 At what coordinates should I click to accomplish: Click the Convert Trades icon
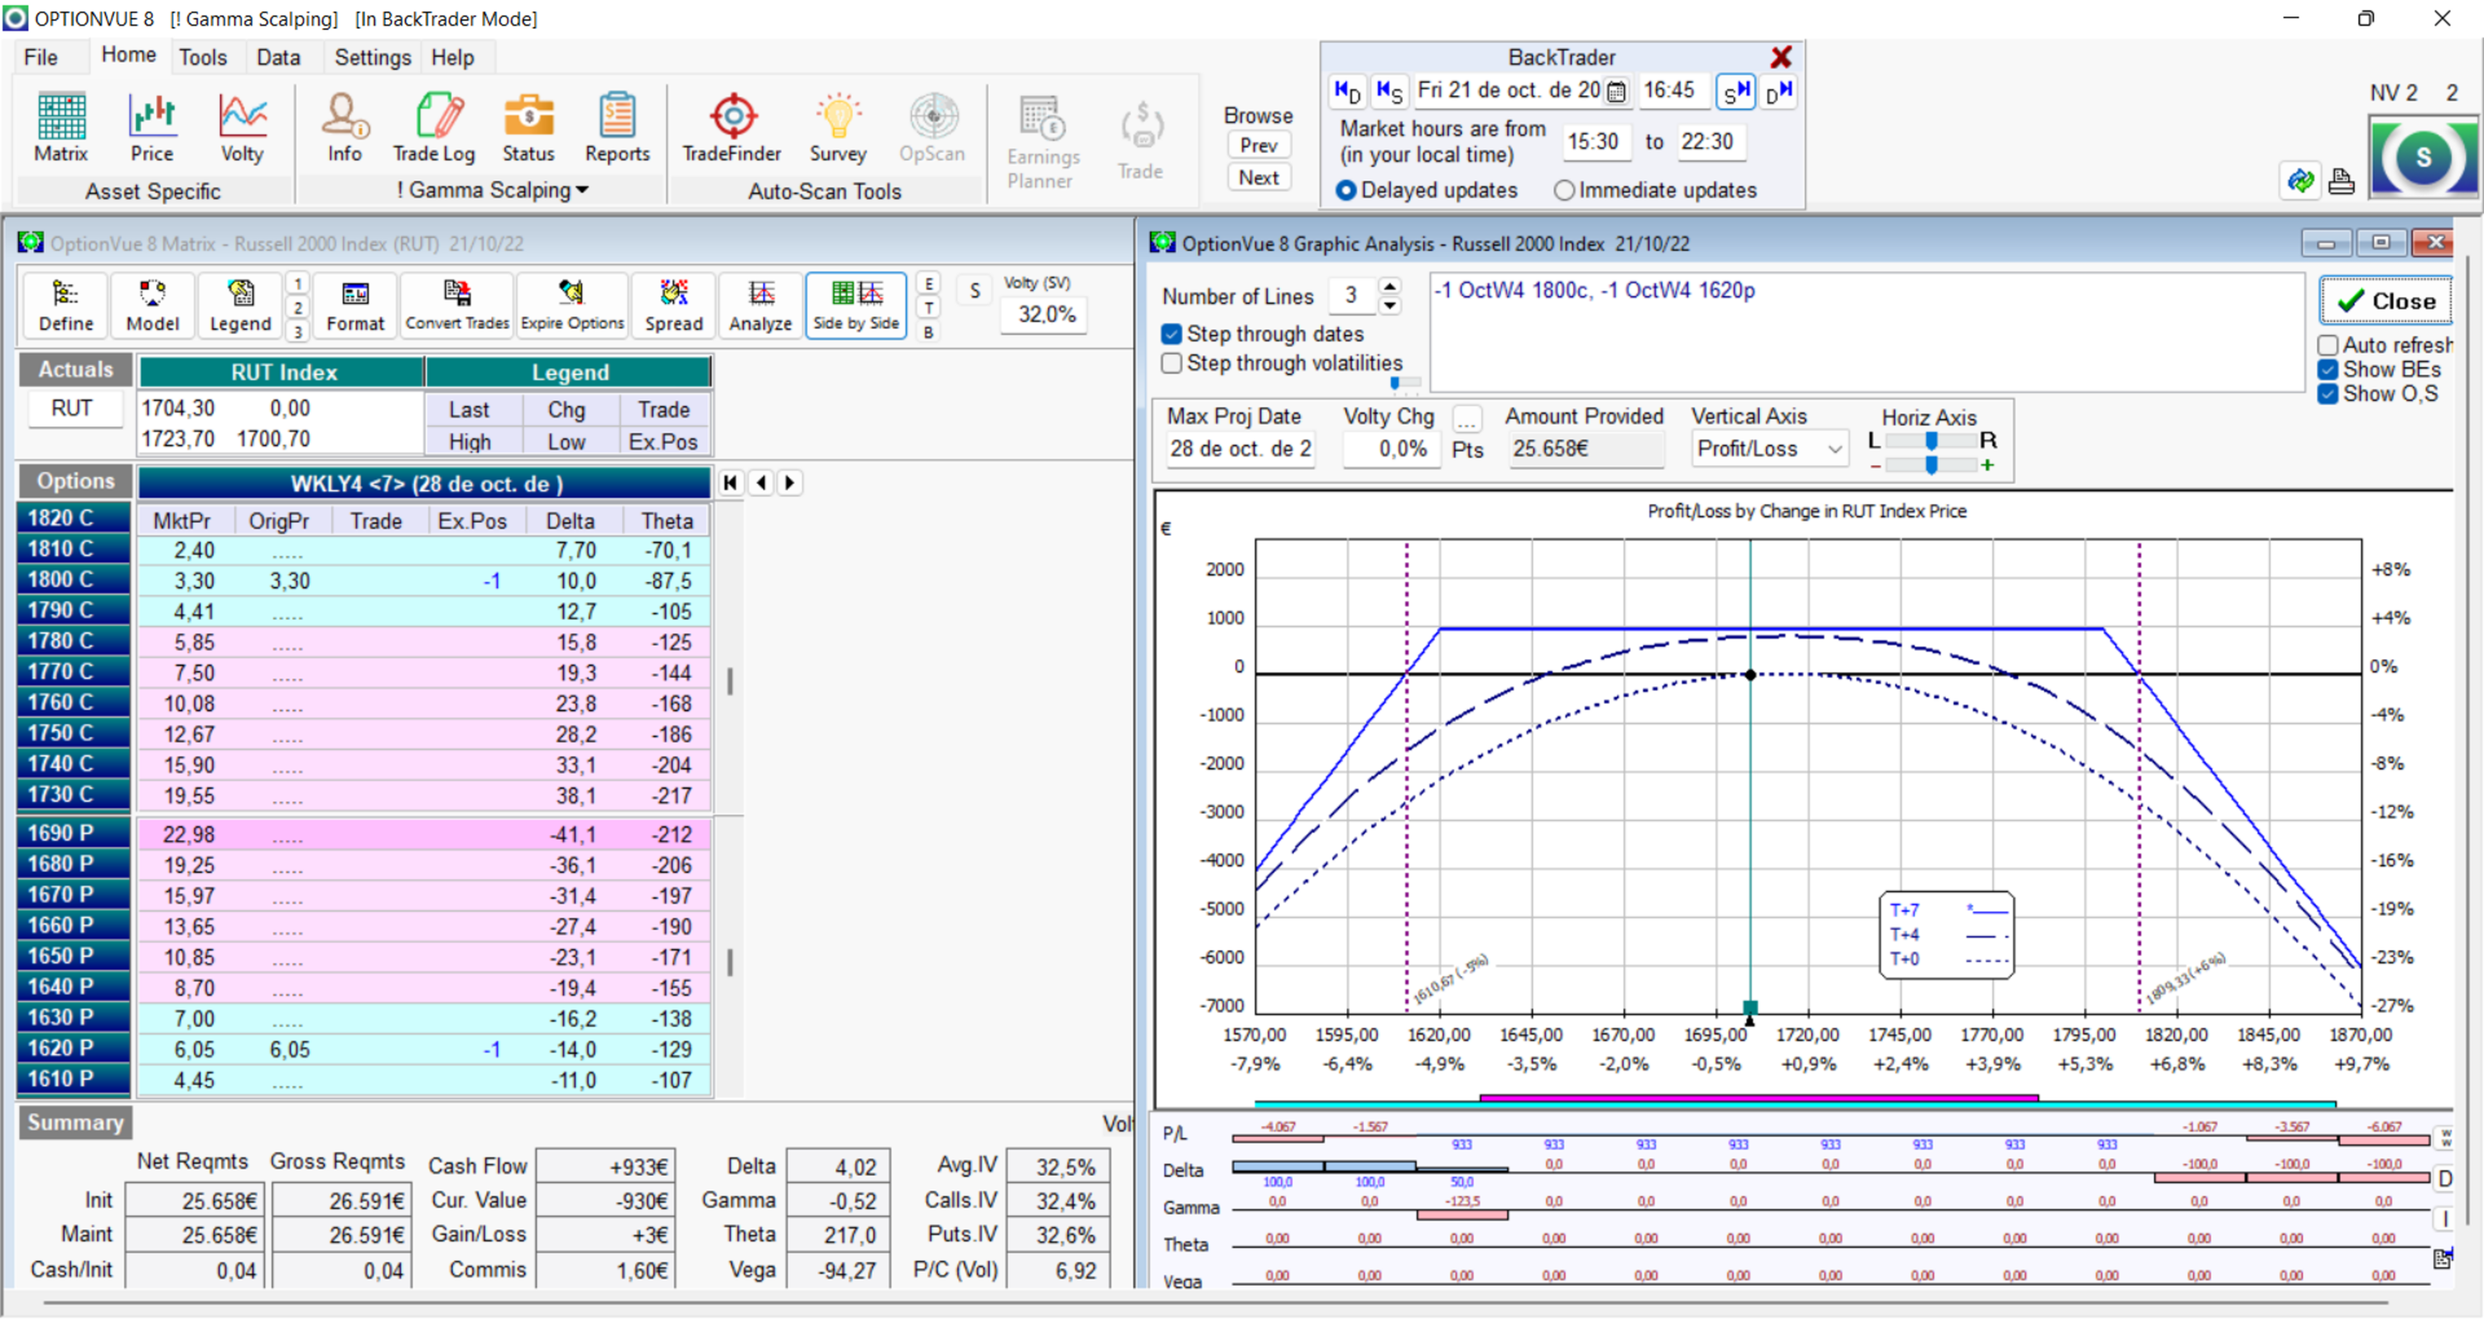tap(457, 306)
